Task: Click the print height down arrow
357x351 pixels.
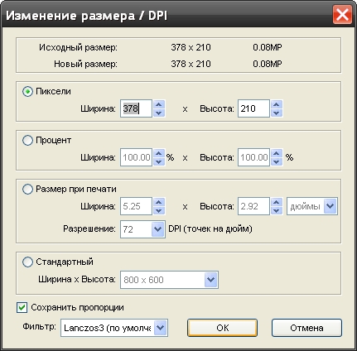Action: 277,210
